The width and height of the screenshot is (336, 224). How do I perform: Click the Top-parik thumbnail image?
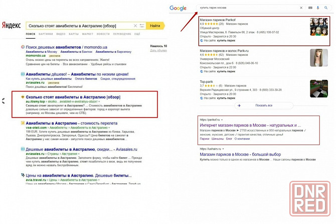[x=319, y=88]
